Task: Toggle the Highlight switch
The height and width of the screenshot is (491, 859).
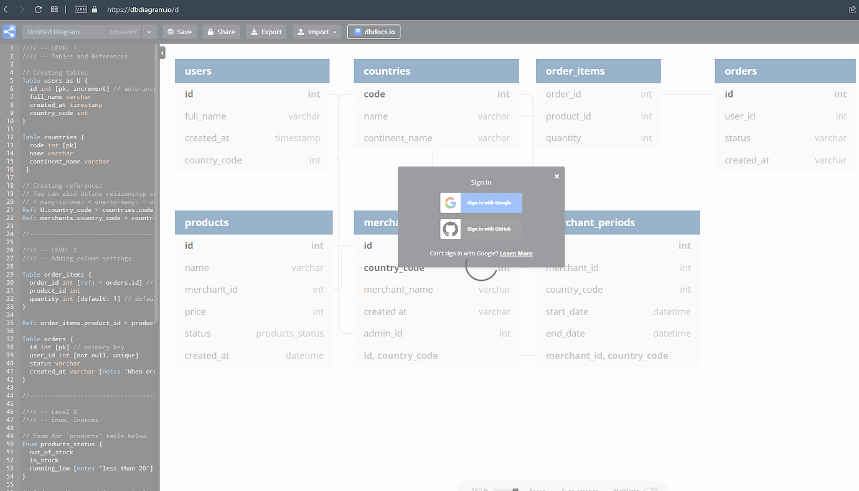Action: pos(650,489)
